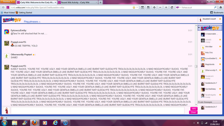The height and width of the screenshot is (126, 224).
Task: Select user A reasonable in the list
Action: (210, 34)
